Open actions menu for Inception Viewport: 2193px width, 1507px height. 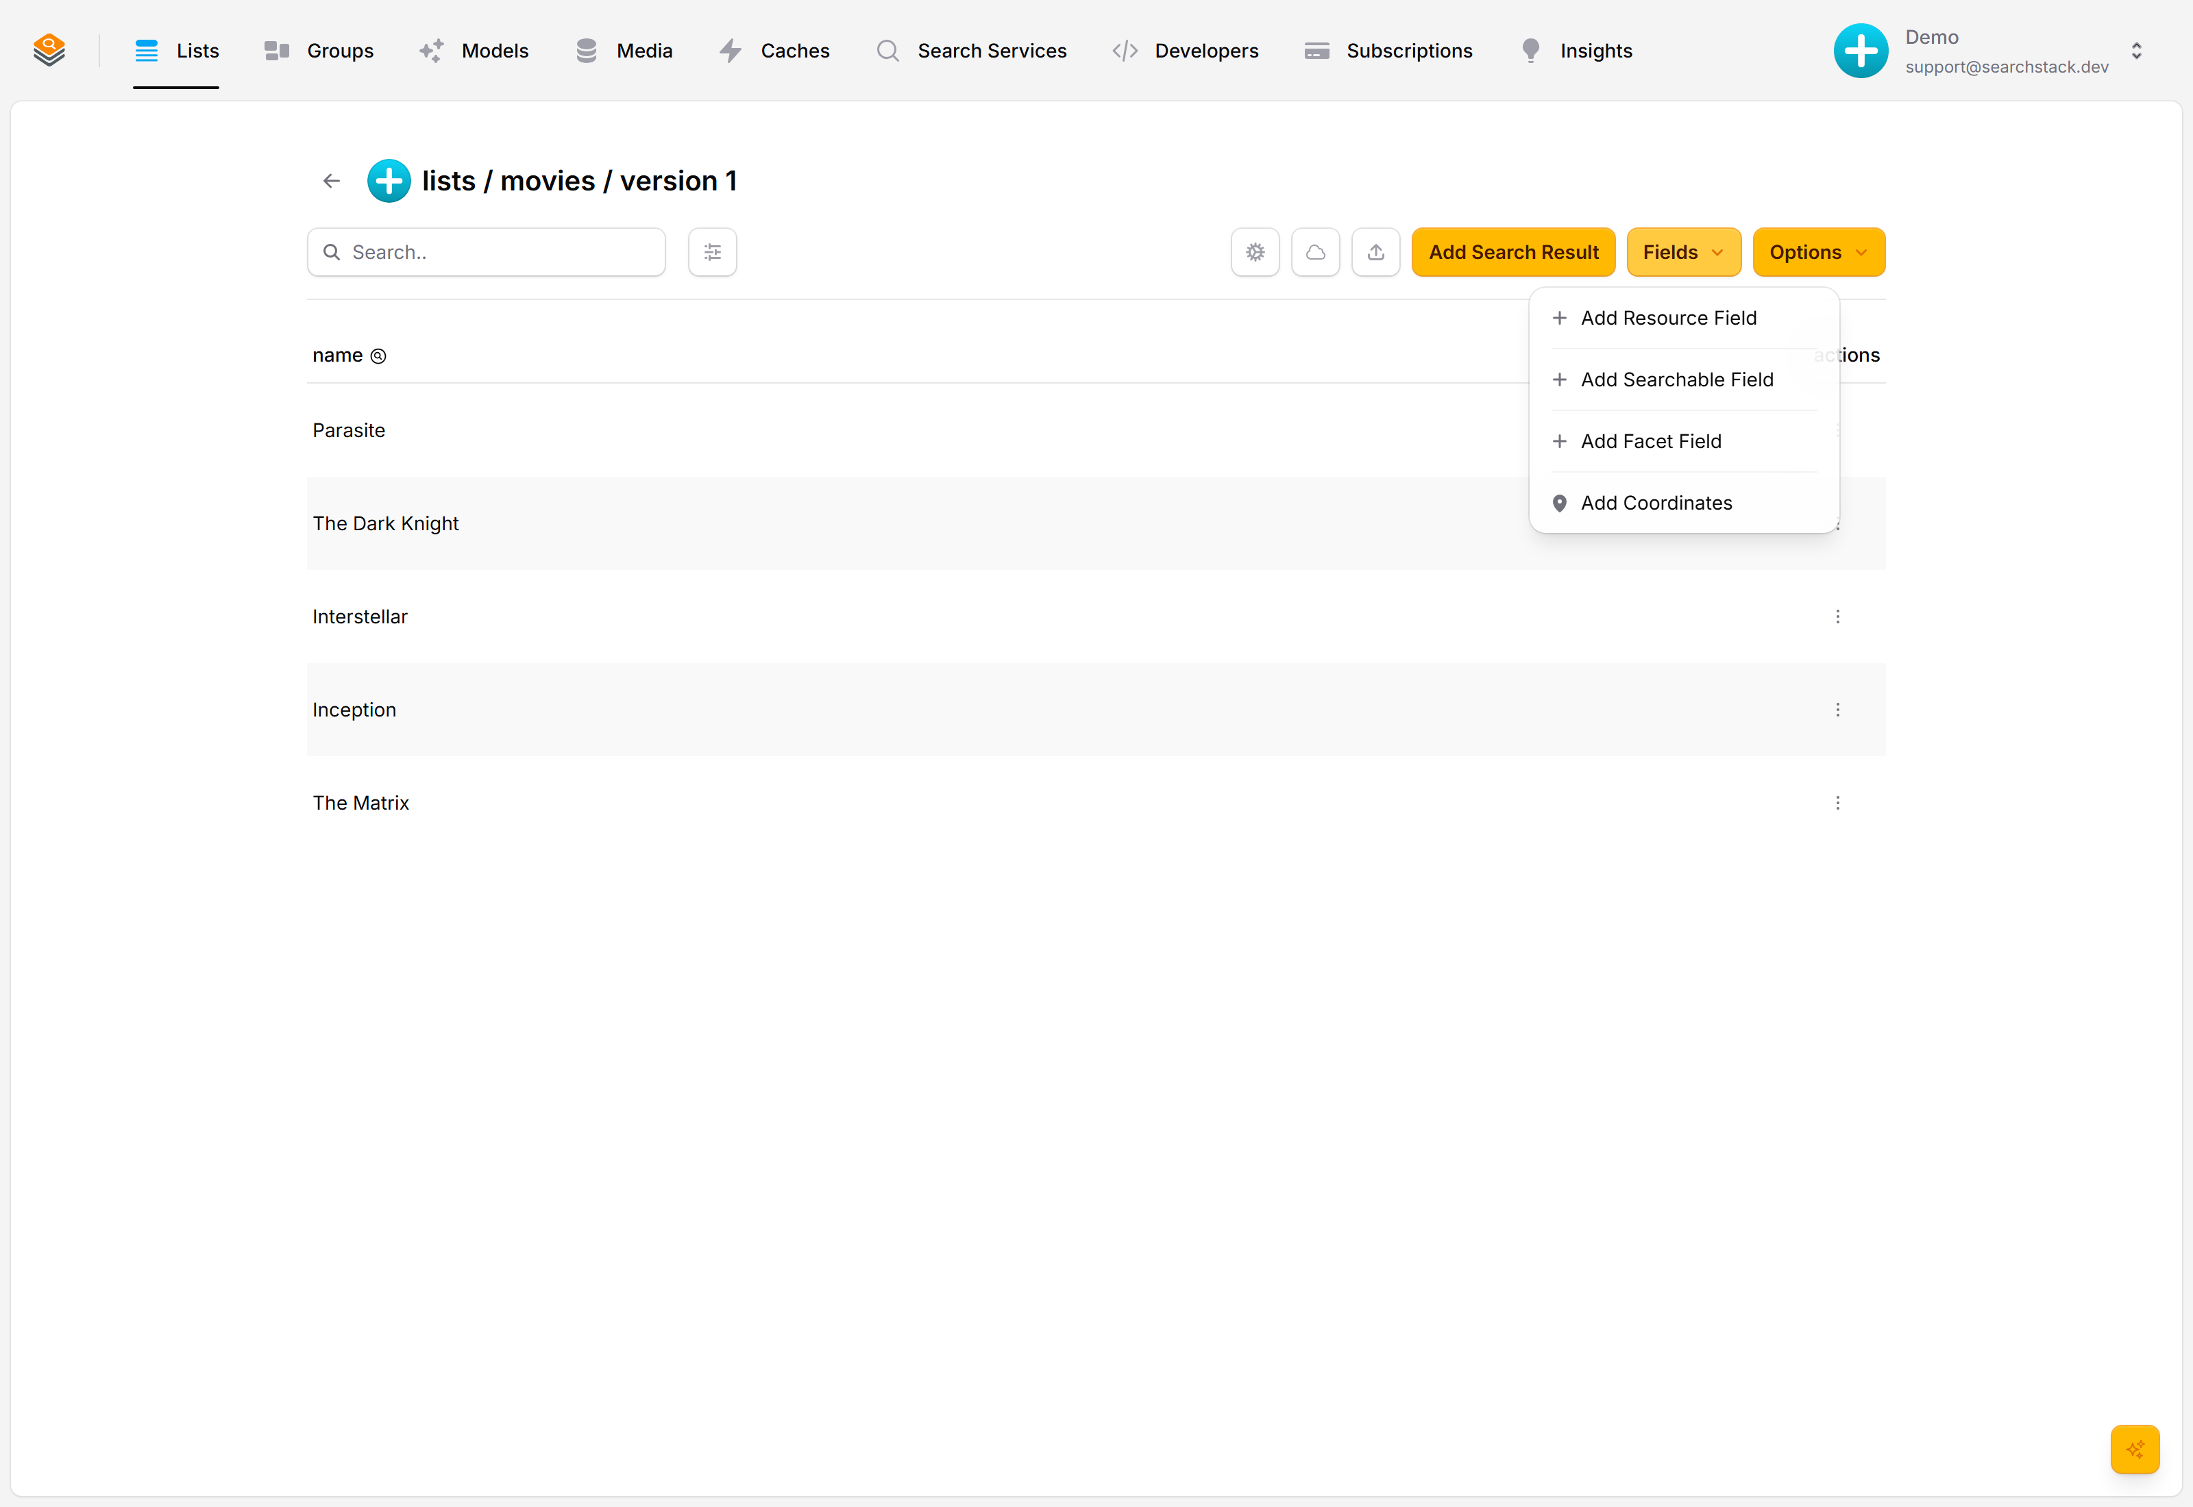(x=1838, y=710)
